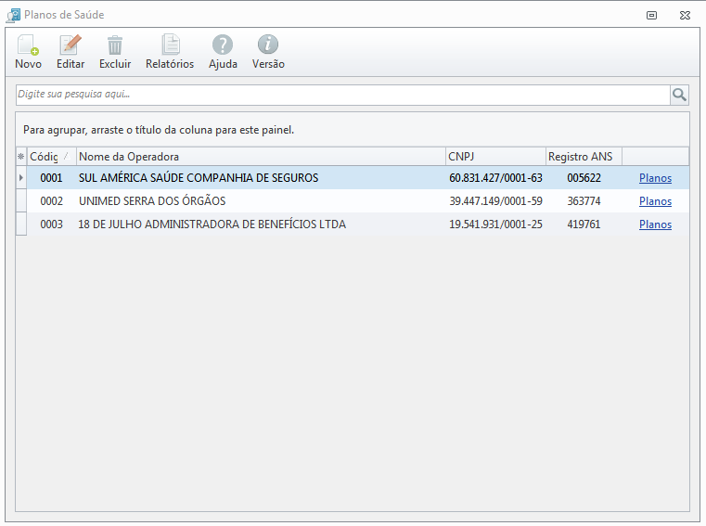Click Registro ANS value 005622
This screenshot has width=706, height=526.
[x=584, y=178]
